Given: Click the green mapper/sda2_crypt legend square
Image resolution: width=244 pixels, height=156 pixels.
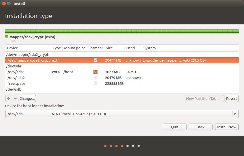Looking at the screenshot, I should (x=7, y=37).
